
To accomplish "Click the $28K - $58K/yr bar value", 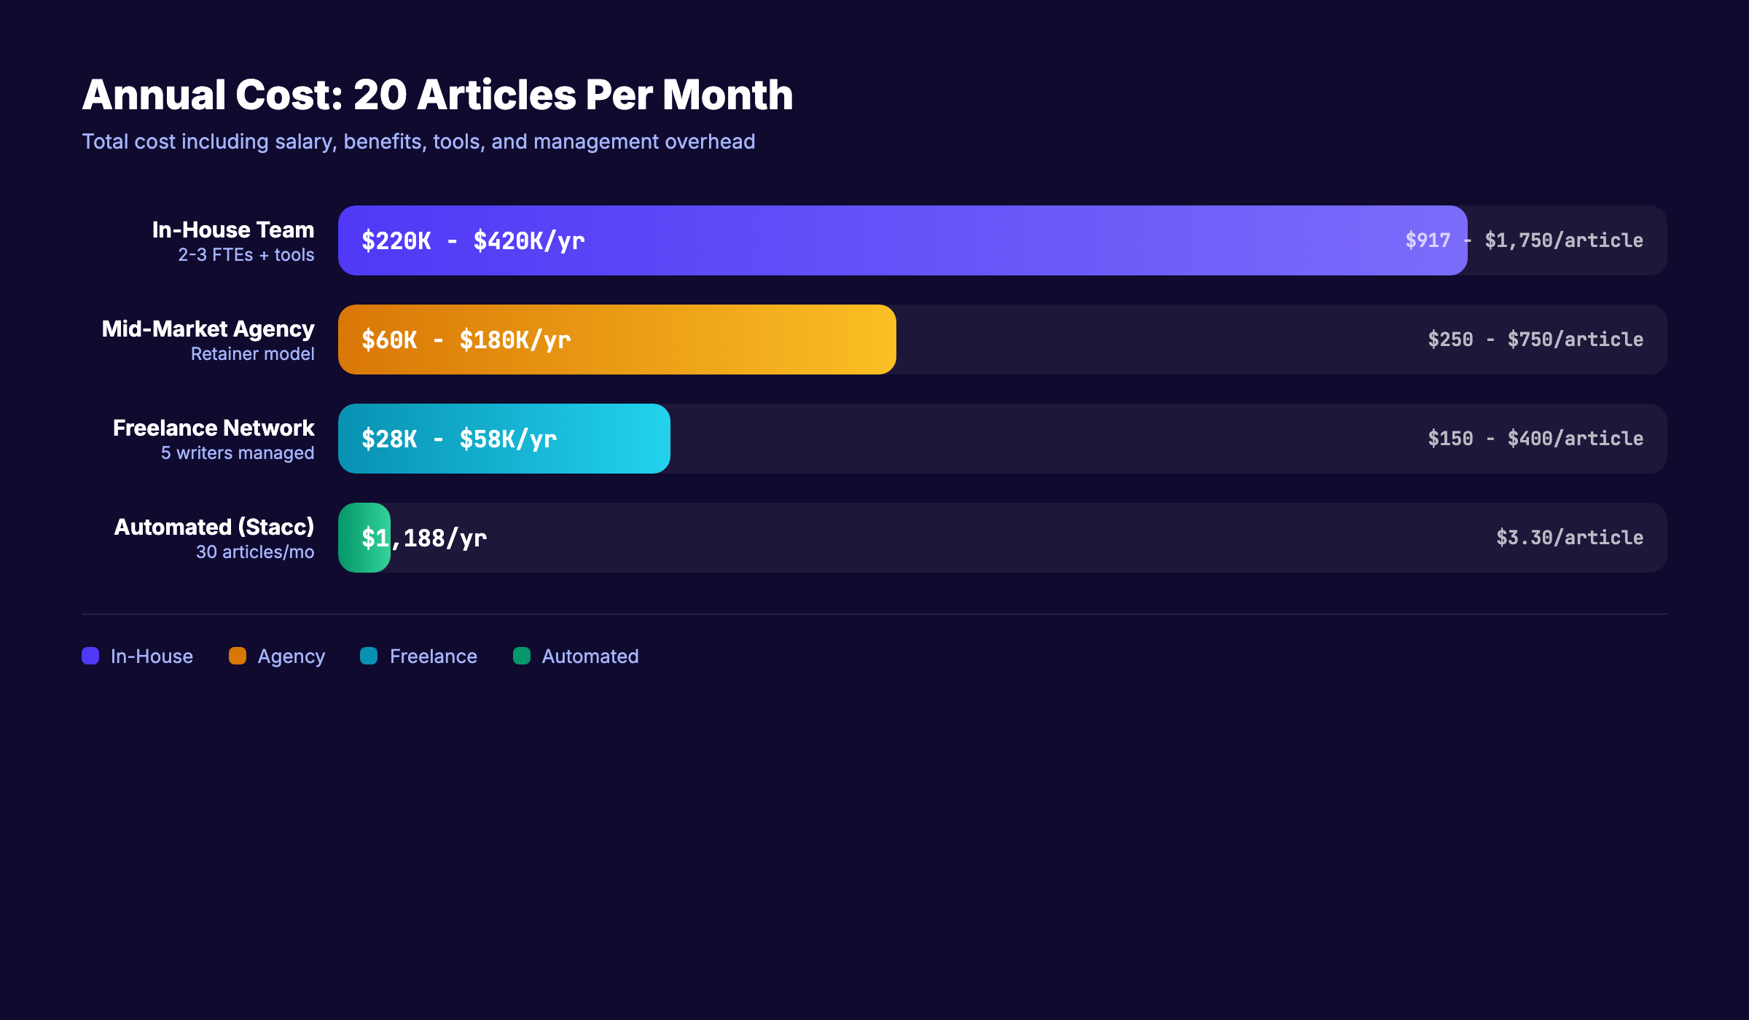I will [459, 439].
